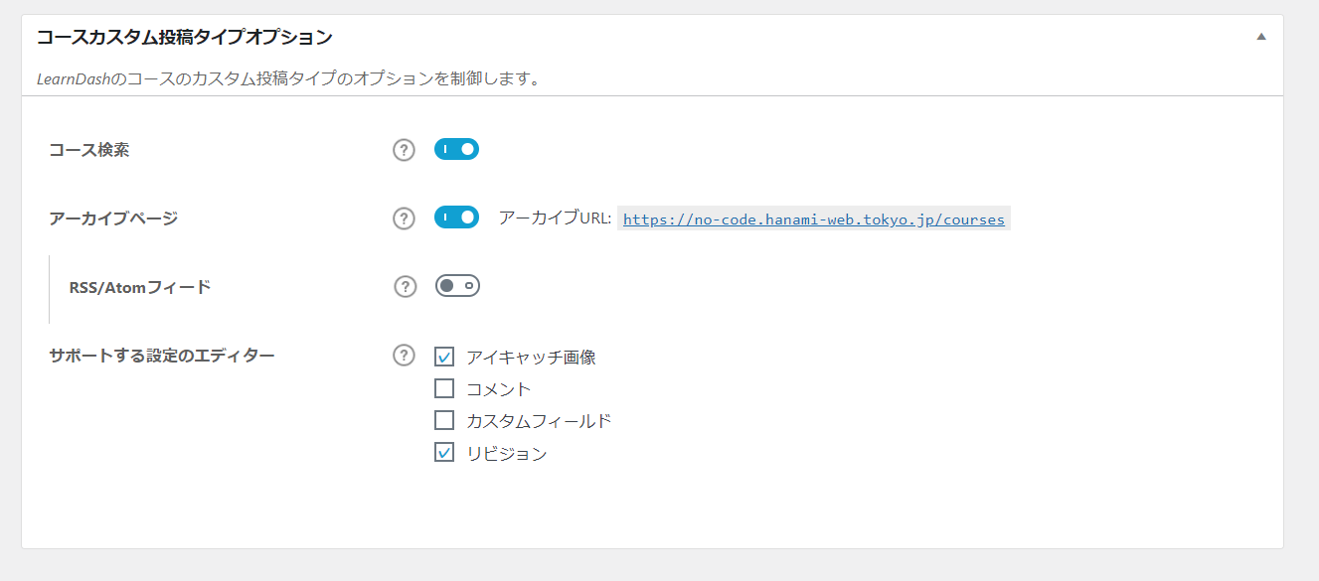The image size is (1319, 581).
Task: Click the コース検索 setting label
Action: [89, 150]
